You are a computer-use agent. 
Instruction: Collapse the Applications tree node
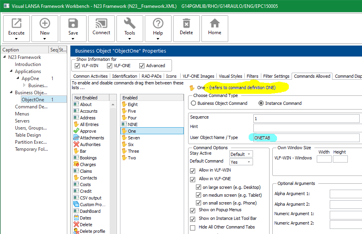(11, 71)
